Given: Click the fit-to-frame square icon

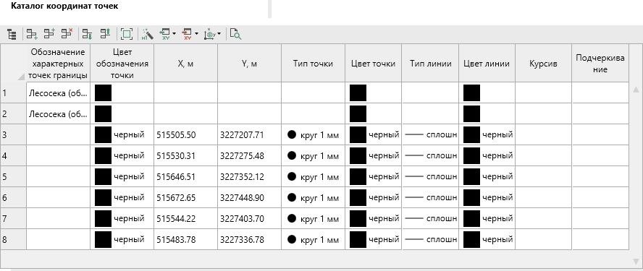Looking at the screenshot, I should point(127,34).
